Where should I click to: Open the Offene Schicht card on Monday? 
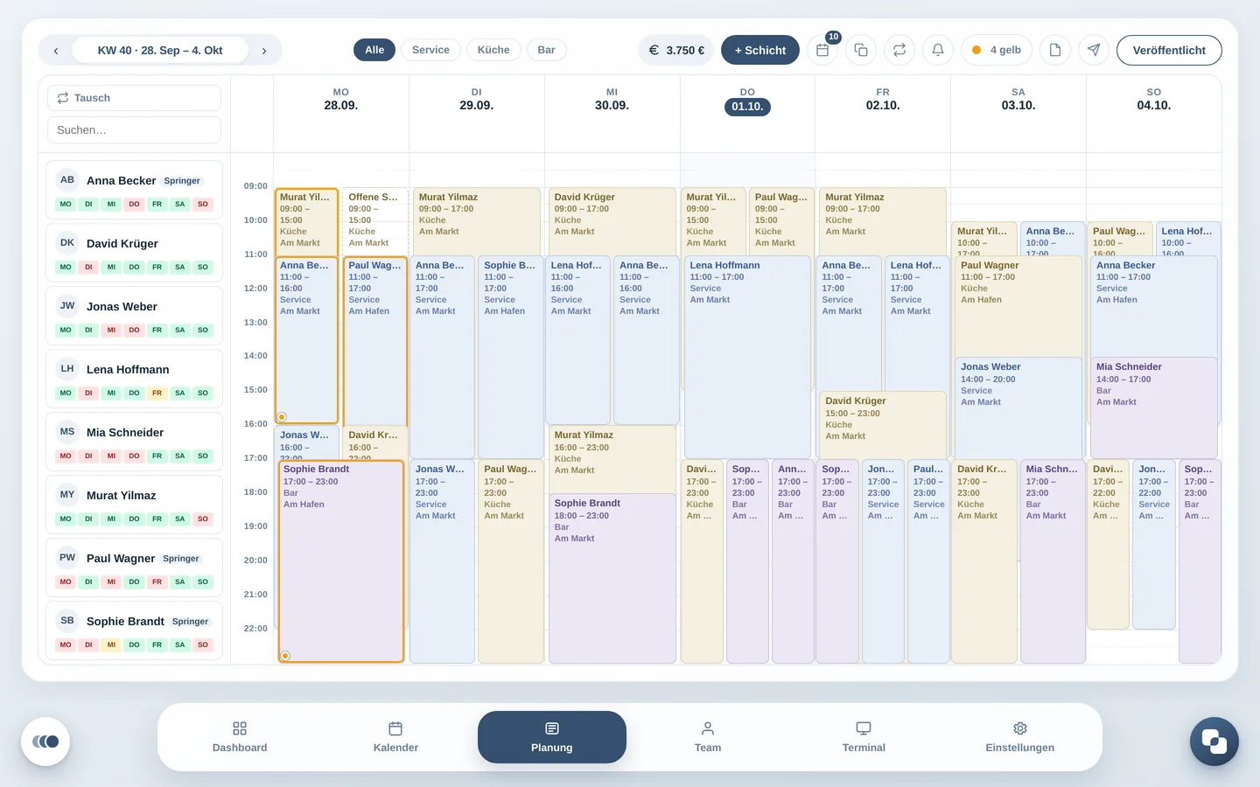(x=374, y=220)
